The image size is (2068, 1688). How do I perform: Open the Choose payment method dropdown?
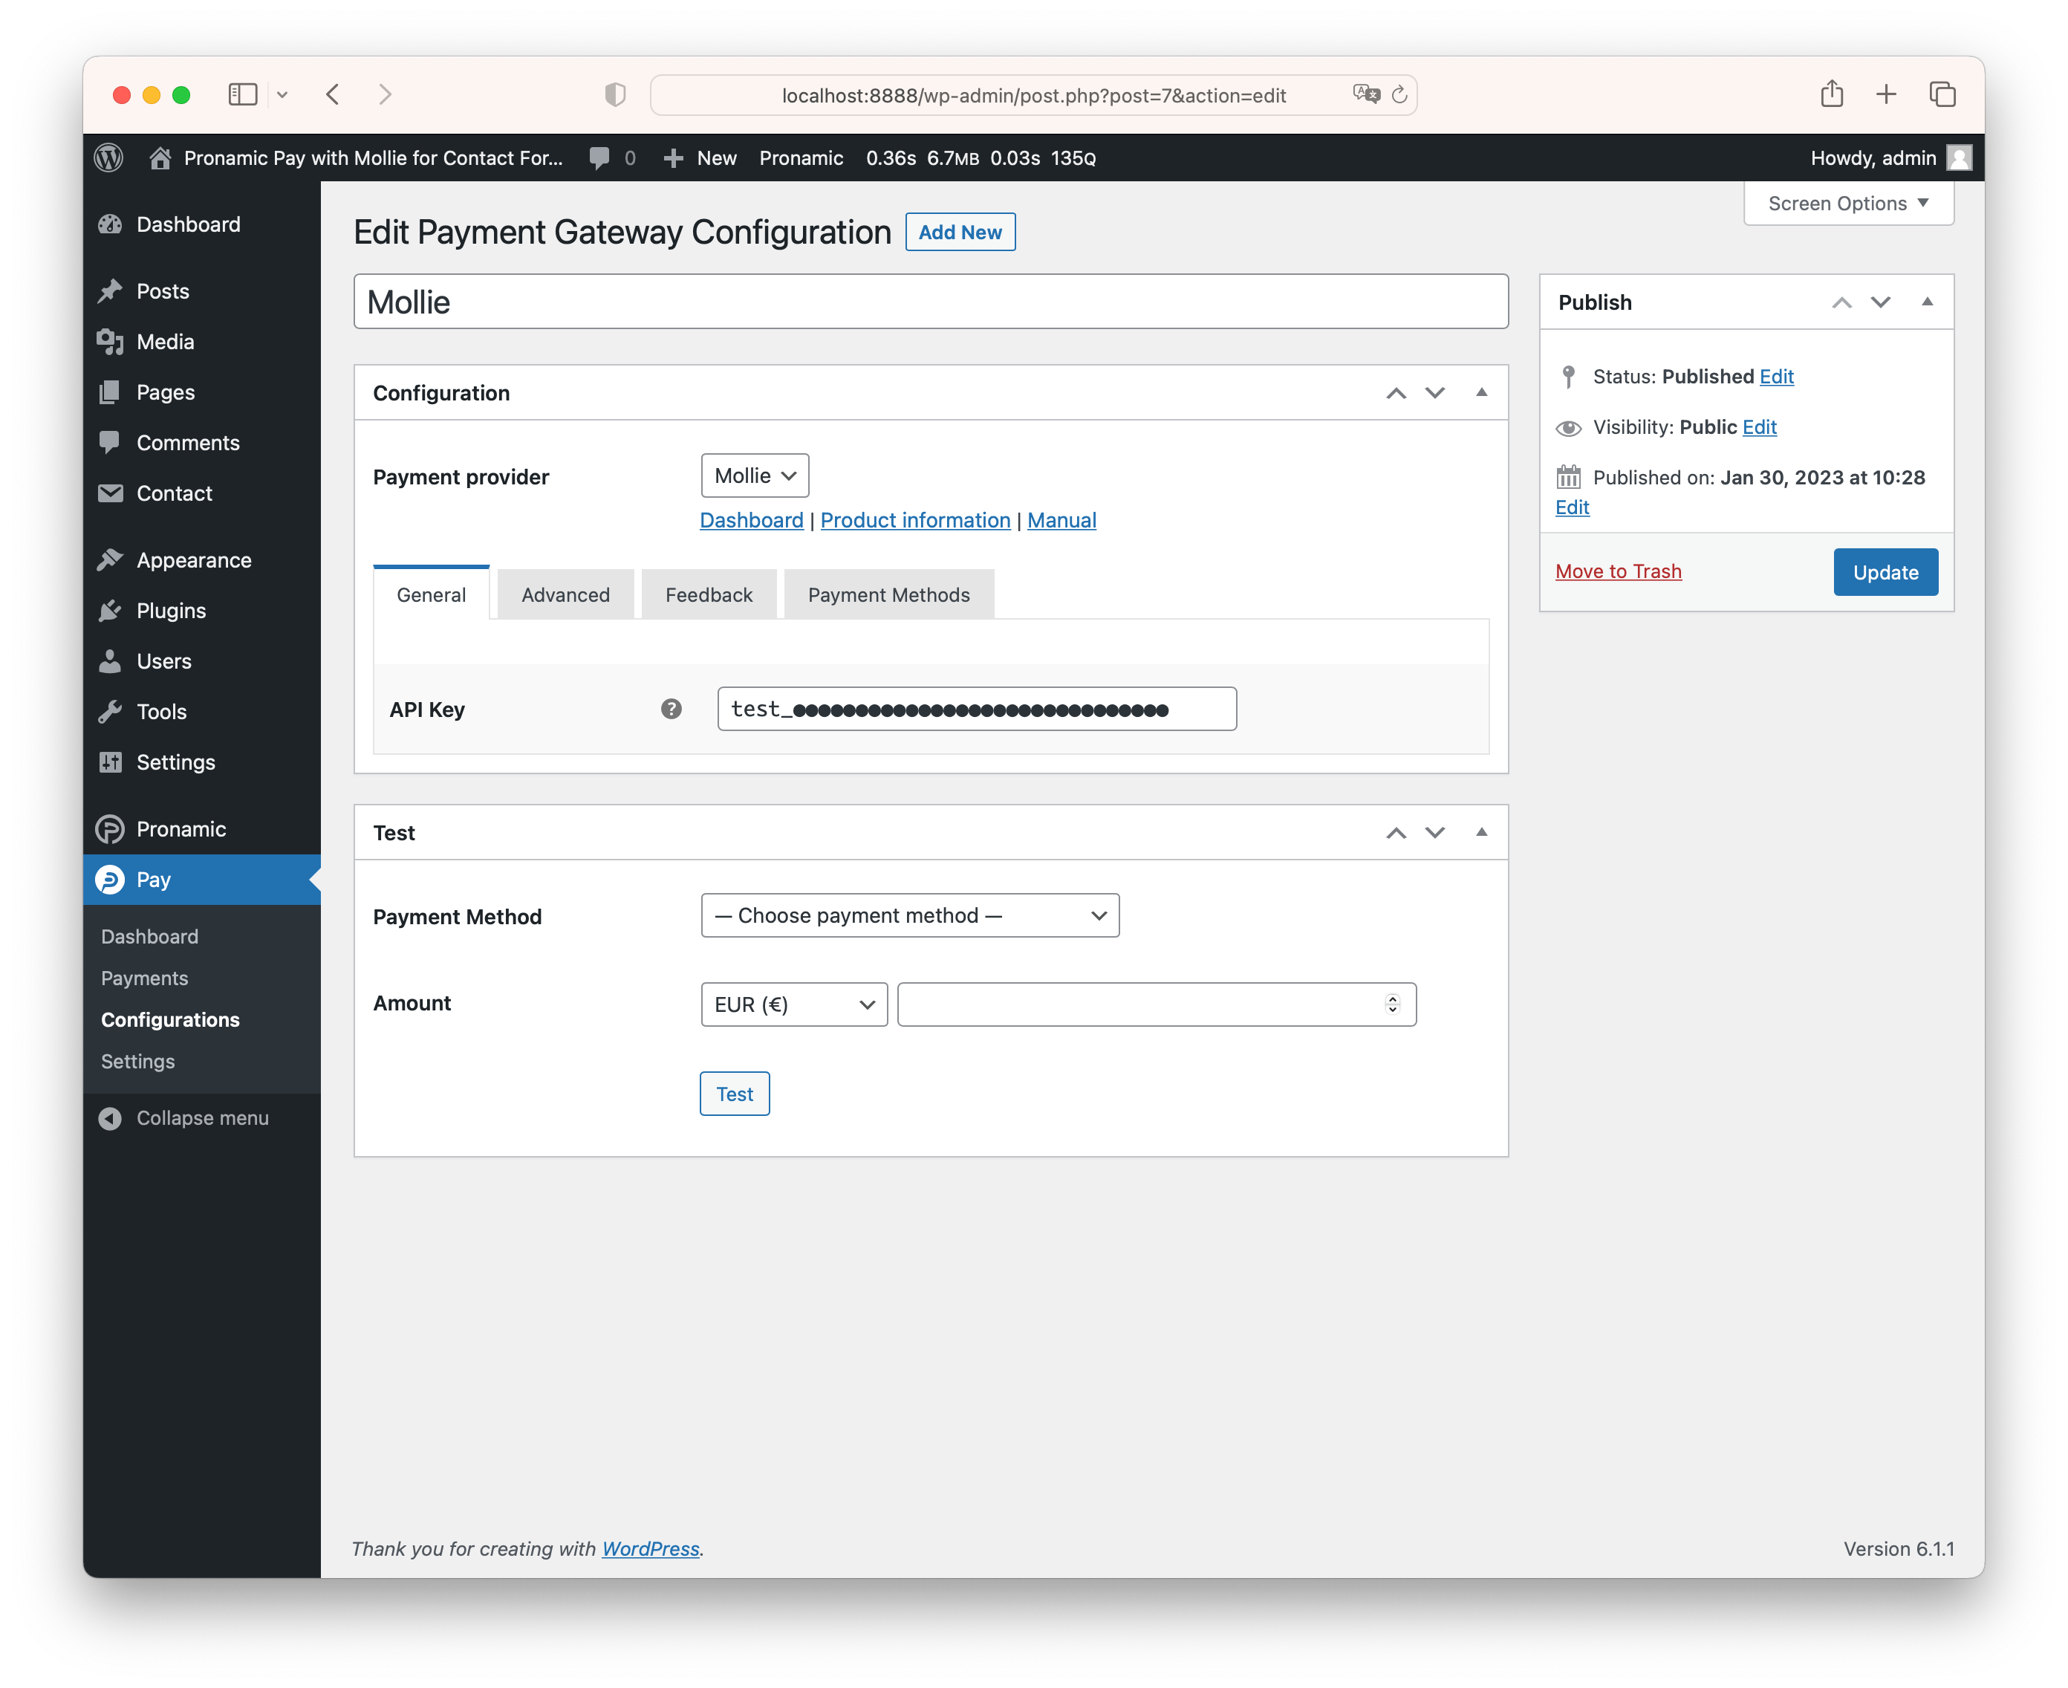coord(909,916)
